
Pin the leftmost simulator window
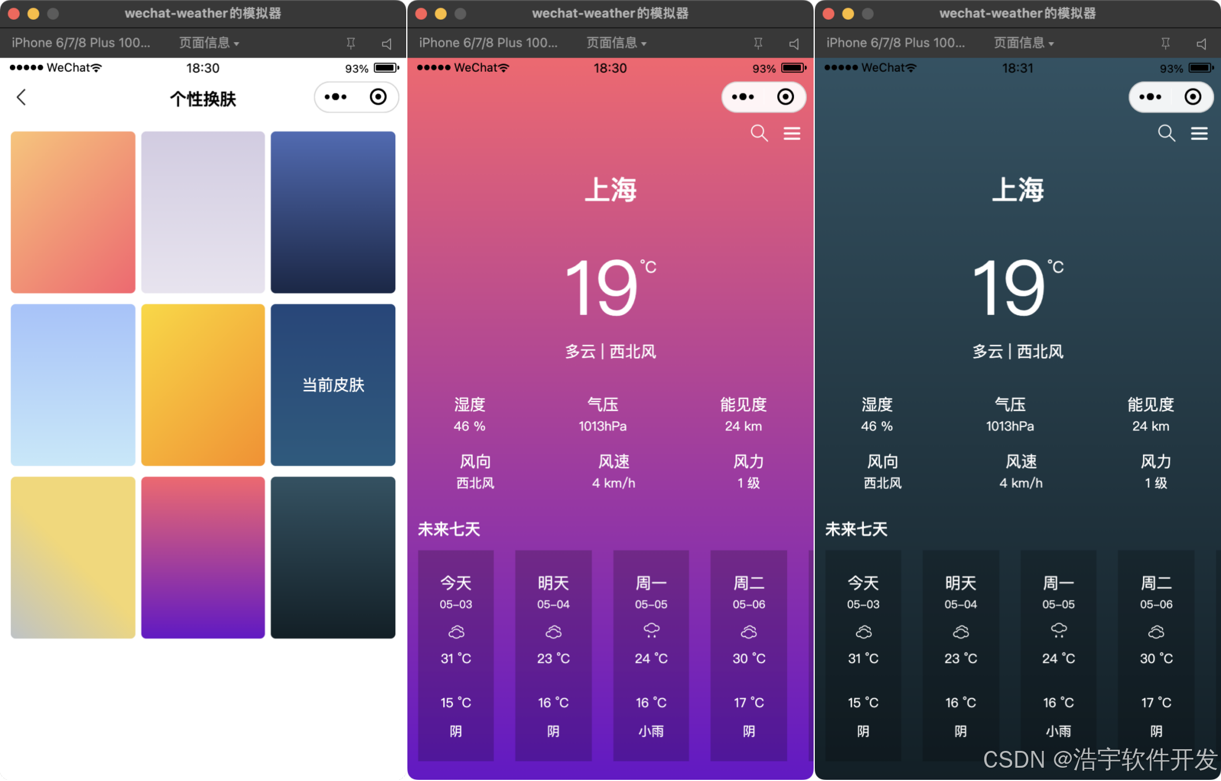click(x=351, y=43)
